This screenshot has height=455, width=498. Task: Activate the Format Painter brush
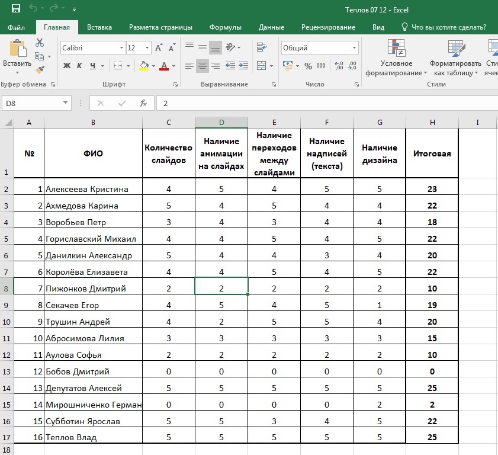40,69
